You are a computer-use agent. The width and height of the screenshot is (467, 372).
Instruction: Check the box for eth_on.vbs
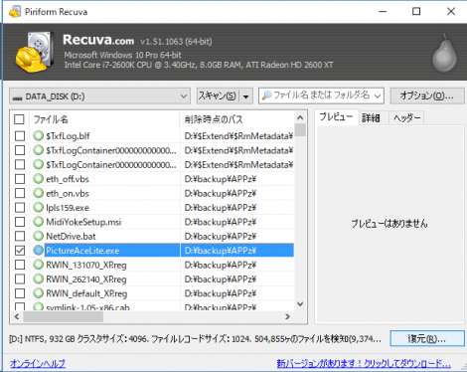click(20, 193)
